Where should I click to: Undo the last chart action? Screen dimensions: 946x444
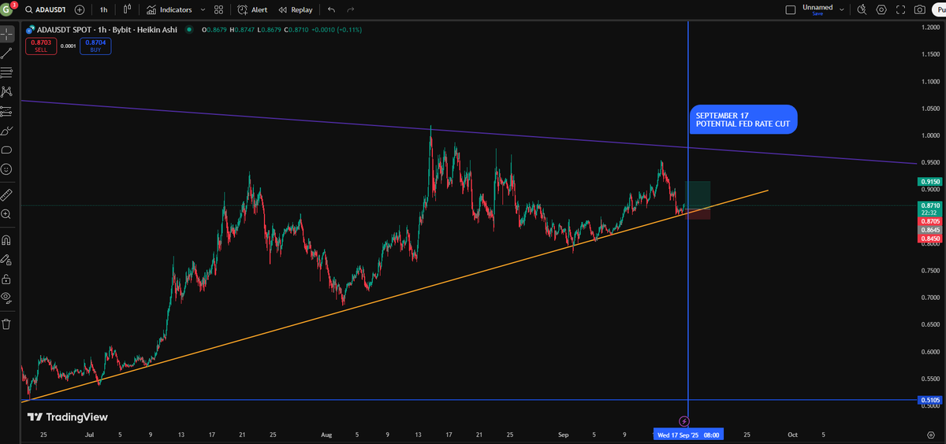(x=331, y=9)
